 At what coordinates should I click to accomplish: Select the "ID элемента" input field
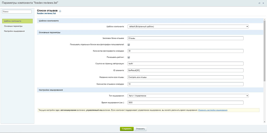(185, 70)
